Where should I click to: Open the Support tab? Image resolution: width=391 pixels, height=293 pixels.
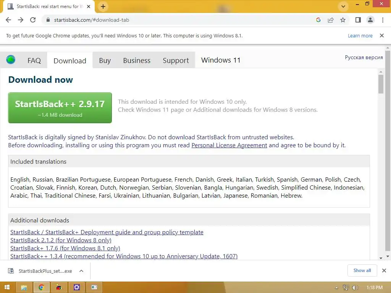click(176, 61)
